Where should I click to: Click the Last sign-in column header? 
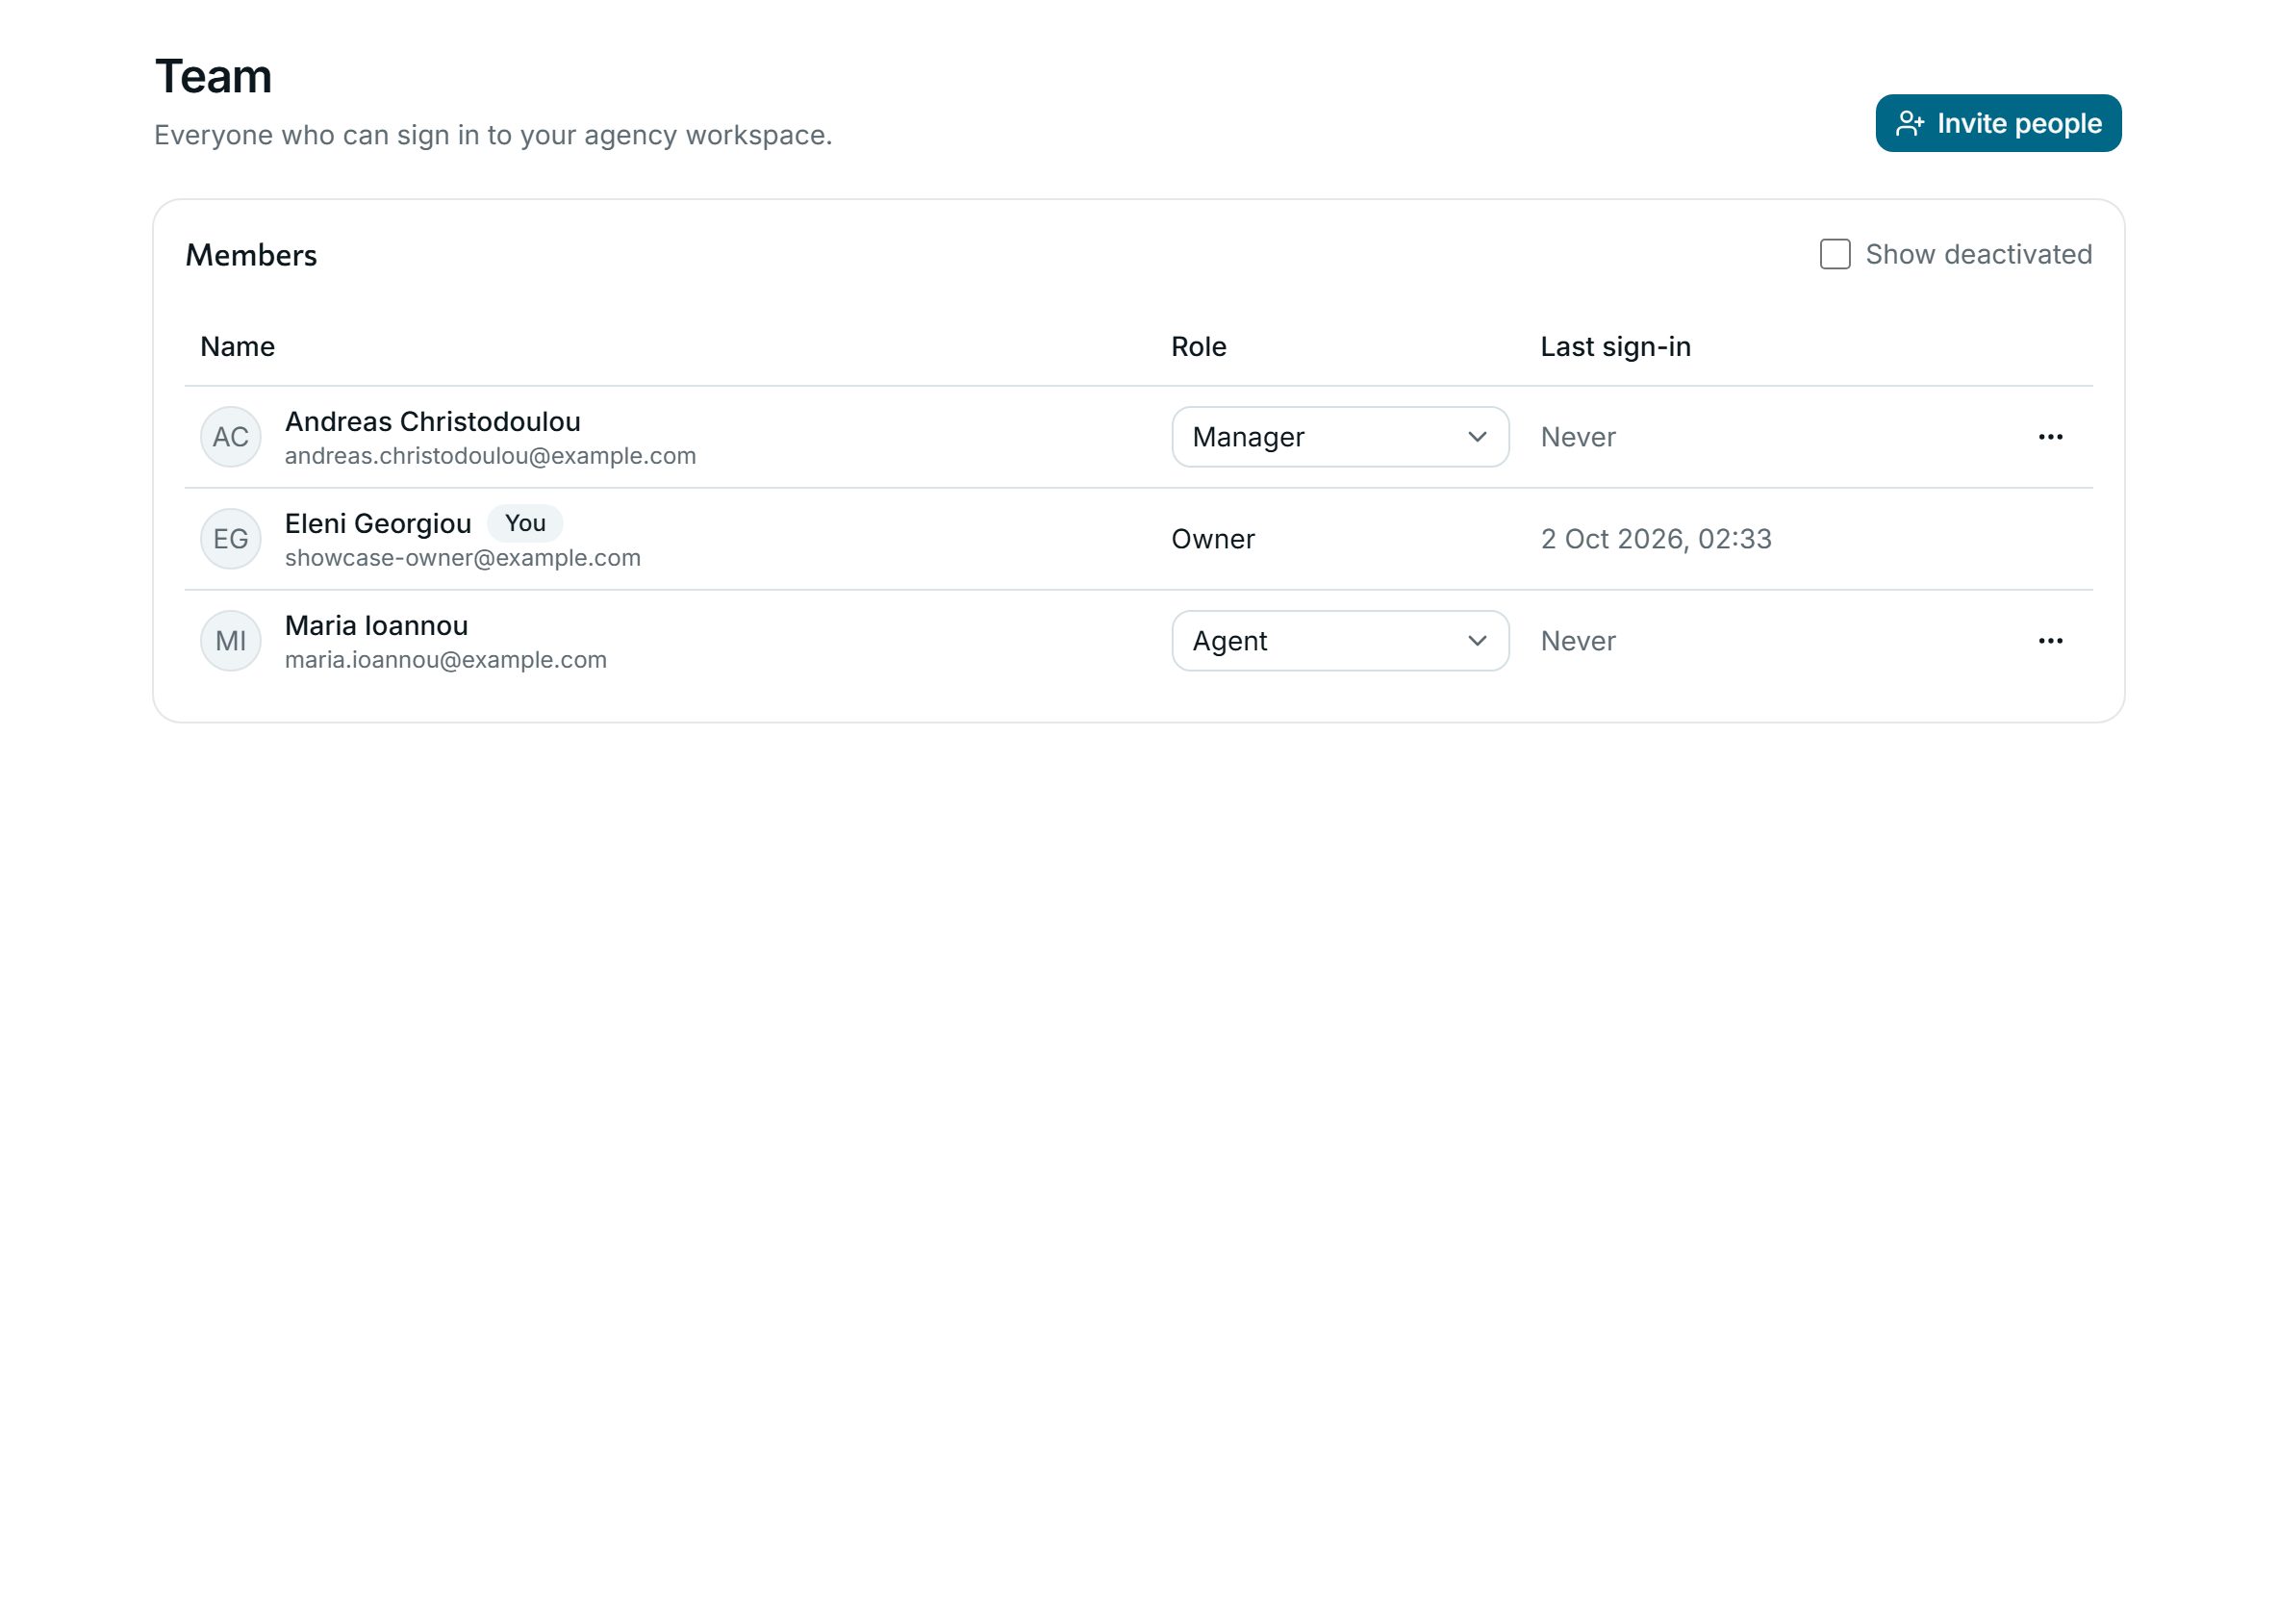click(x=1615, y=346)
